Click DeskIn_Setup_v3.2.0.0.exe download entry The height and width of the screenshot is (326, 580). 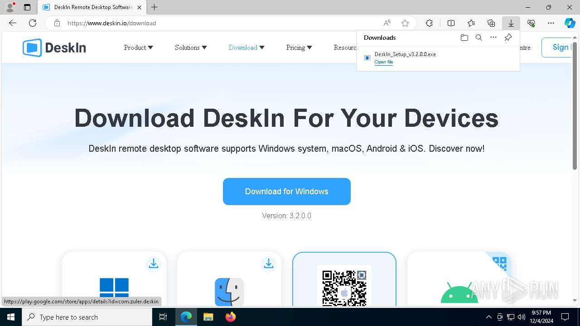coord(438,58)
